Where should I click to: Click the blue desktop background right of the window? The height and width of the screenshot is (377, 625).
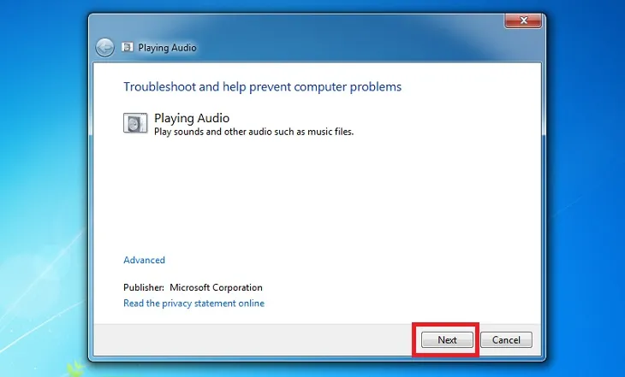coord(586,188)
